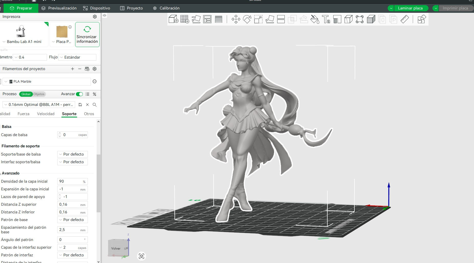Open the settings list view icon
474x263 pixels.
(87, 94)
